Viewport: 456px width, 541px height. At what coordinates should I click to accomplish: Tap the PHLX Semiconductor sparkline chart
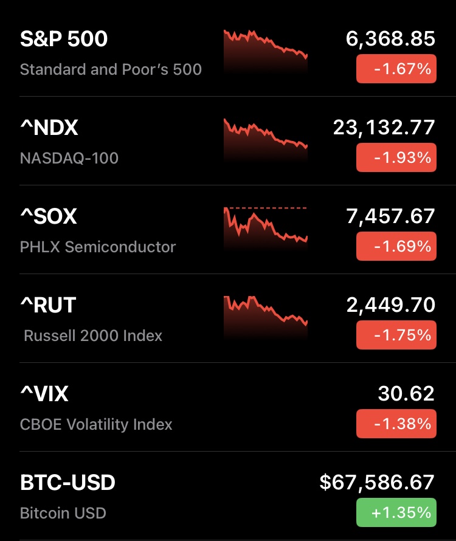coord(266,230)
